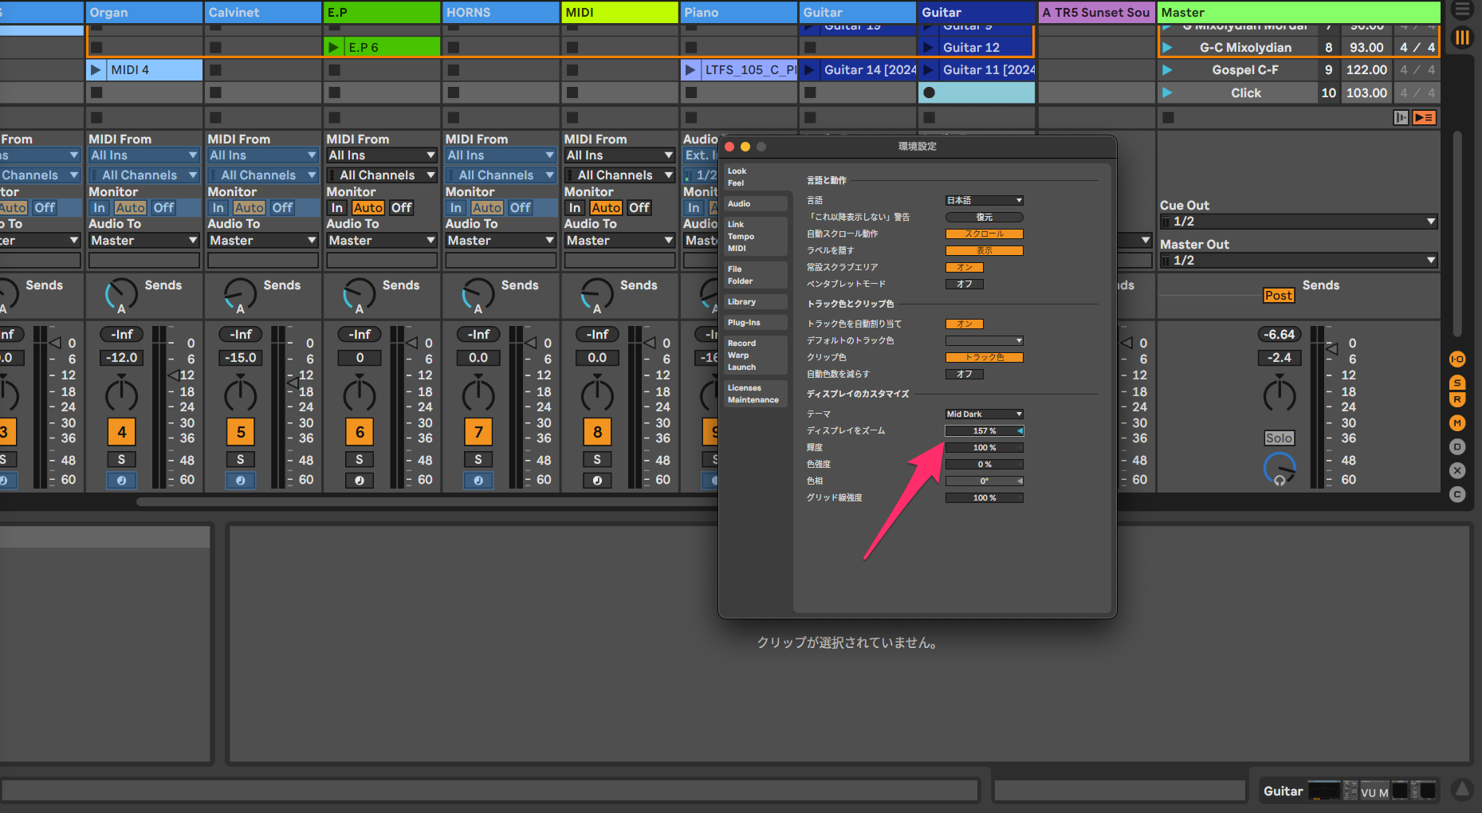Play the MIDI 4 clip on Organ
Screen dimensions: 1482x813
(x=96, y=70)
